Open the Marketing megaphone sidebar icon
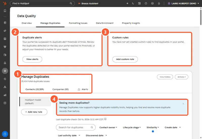The height and width of the screenshot is (139, 202). click(x=5, y=31)
